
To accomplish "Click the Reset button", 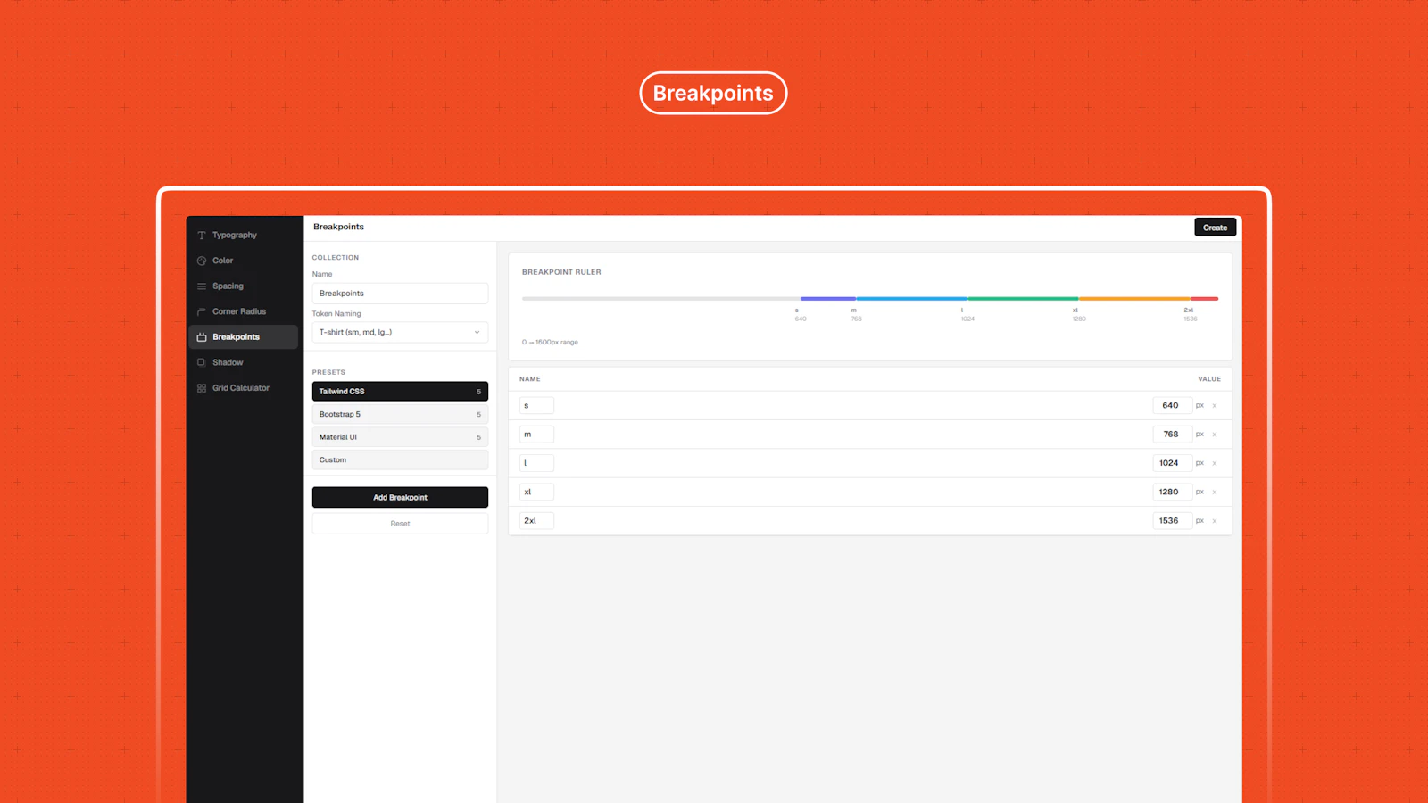I will [400, 524].
